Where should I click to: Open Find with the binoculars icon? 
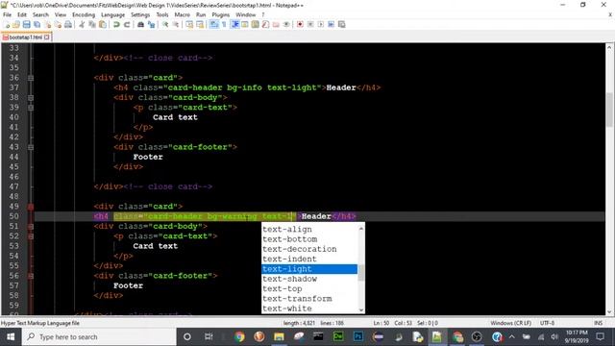(x=141, y=25)
